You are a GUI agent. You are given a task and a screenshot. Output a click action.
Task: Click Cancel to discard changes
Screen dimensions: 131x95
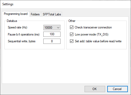117,89
